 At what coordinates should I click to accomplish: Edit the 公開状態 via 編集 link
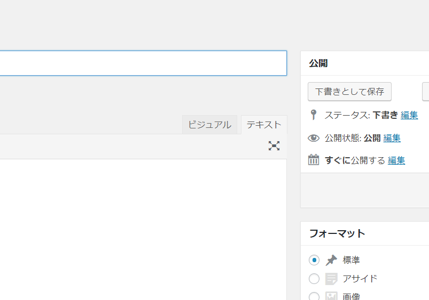392,138
